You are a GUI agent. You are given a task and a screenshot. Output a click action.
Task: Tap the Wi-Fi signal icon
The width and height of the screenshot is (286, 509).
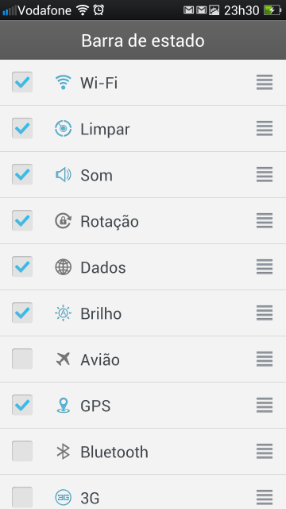coord(63,82)
